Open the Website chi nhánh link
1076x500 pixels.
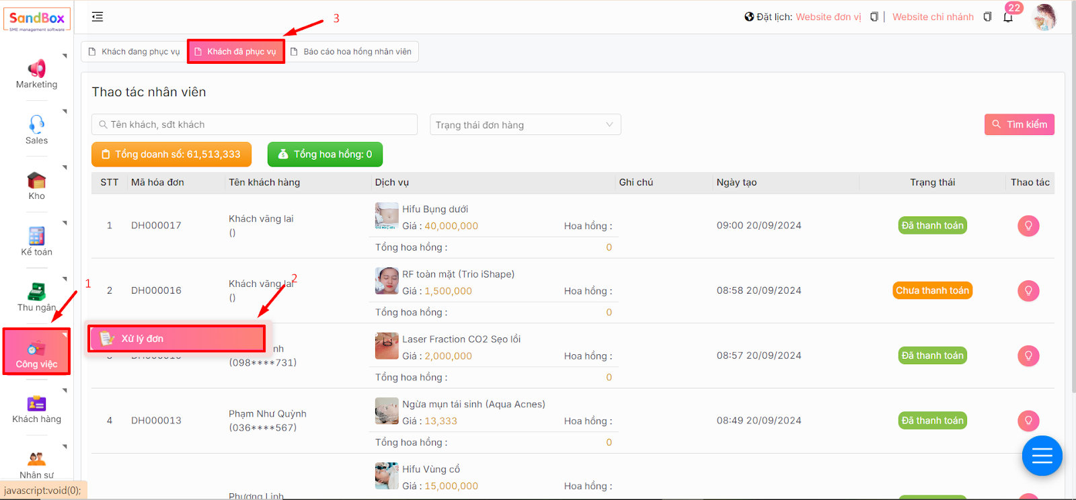click(933, 17)
